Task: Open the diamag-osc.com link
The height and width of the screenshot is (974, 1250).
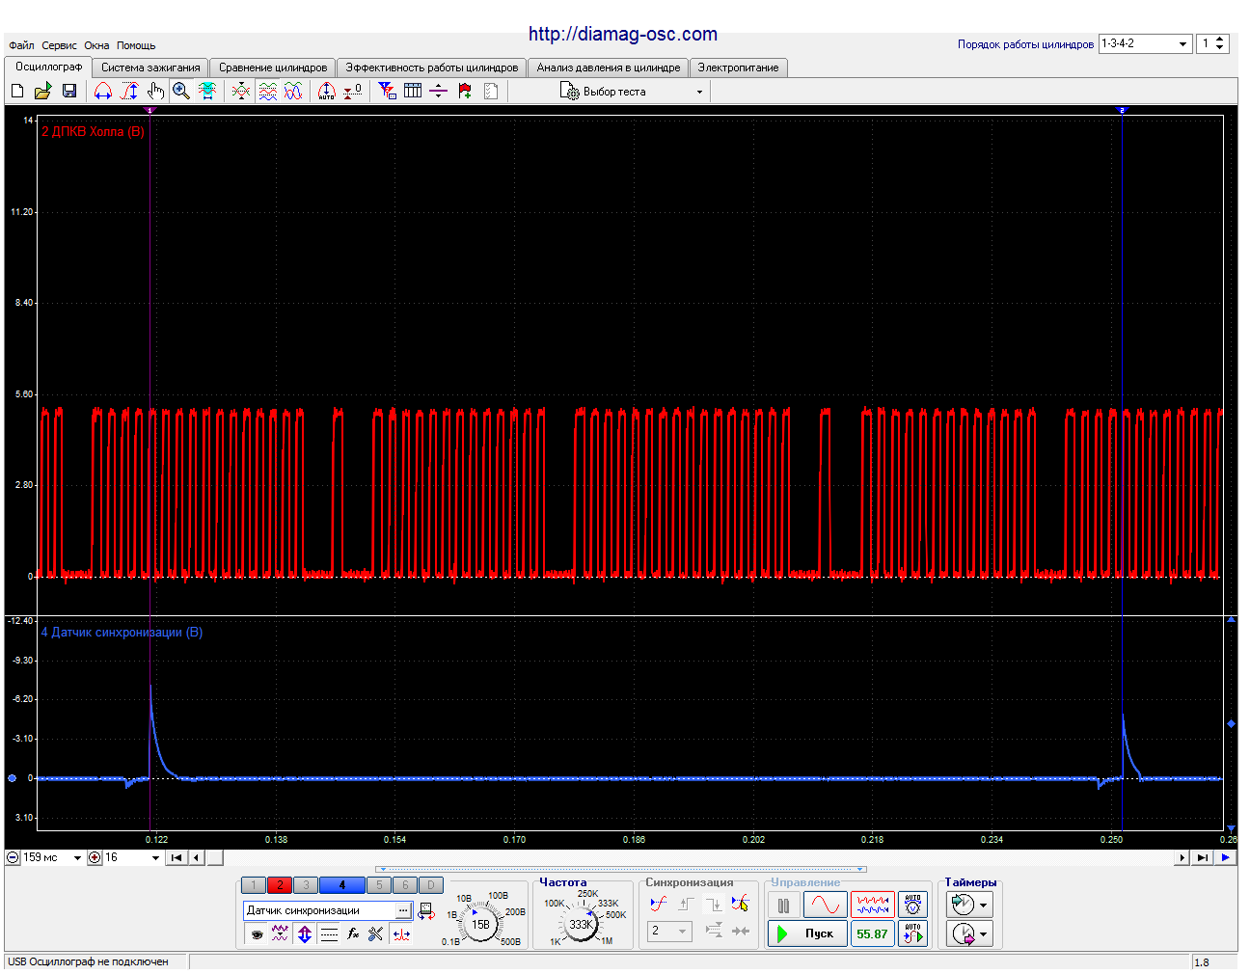Action: (x=623, y=34)
